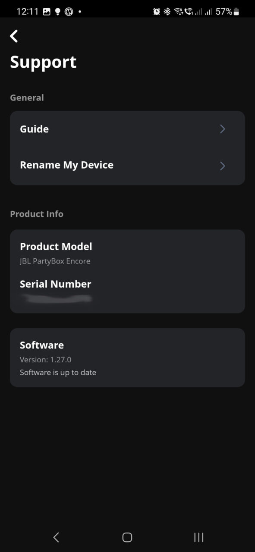The height and width of the screenshot is (552, 255).
Task: Tap the back arrow above Support
Action: click(x=14, y=36)
